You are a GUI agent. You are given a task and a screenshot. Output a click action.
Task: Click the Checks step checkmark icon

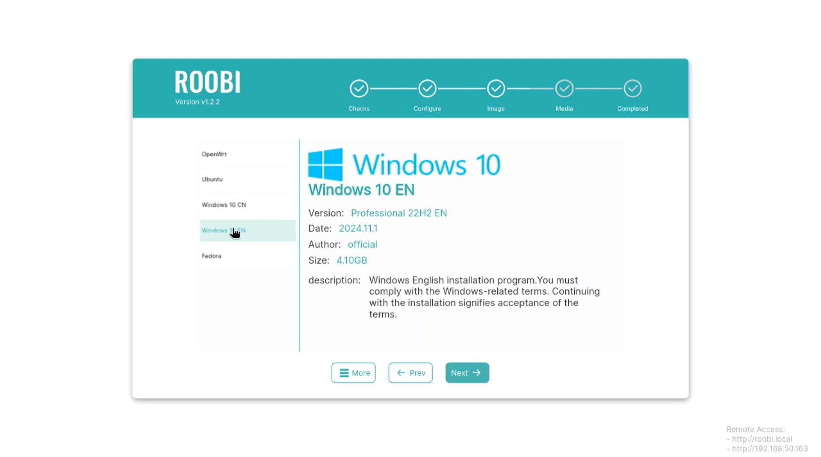point(359,88)
